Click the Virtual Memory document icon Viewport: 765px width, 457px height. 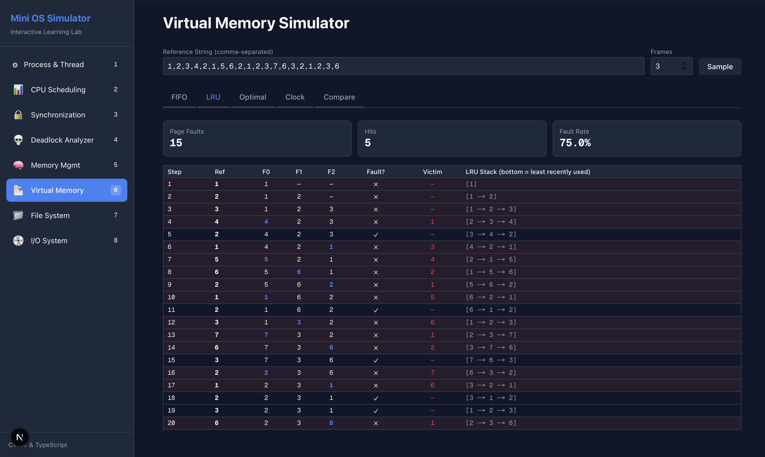(x=18, y=190)
